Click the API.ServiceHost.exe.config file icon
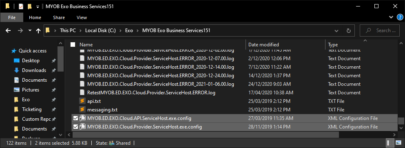 (82, 118)
